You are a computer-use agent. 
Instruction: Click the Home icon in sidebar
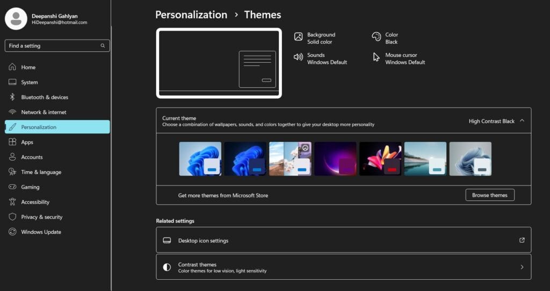(x=12, y=67)
